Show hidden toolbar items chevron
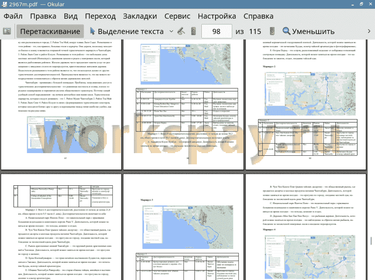The image size is (375, 280). point(369,31)
